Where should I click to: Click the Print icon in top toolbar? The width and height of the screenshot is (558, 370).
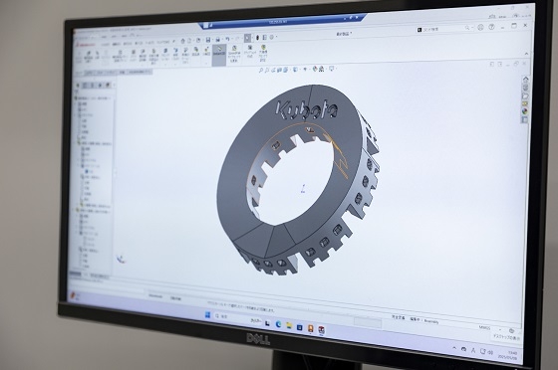click(218, 39)
